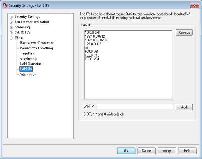202x159 pixels.
Task: Open Help for this dialog
Action: click(x=187, y=151)
